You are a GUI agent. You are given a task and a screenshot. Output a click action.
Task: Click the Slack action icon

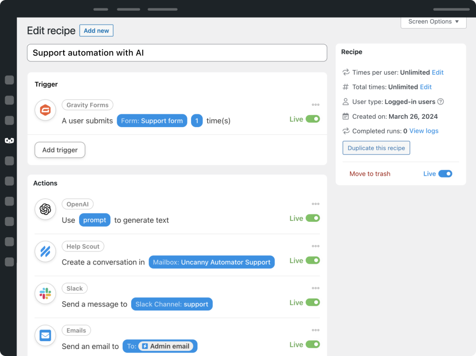(x=45, y=293)
